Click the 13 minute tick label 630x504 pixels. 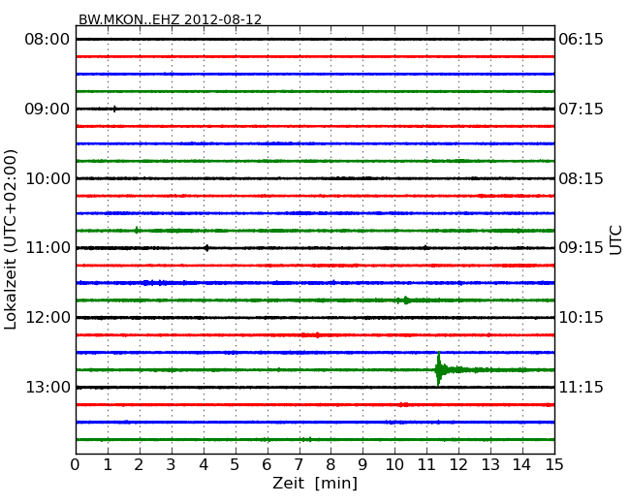pos(490,465)
